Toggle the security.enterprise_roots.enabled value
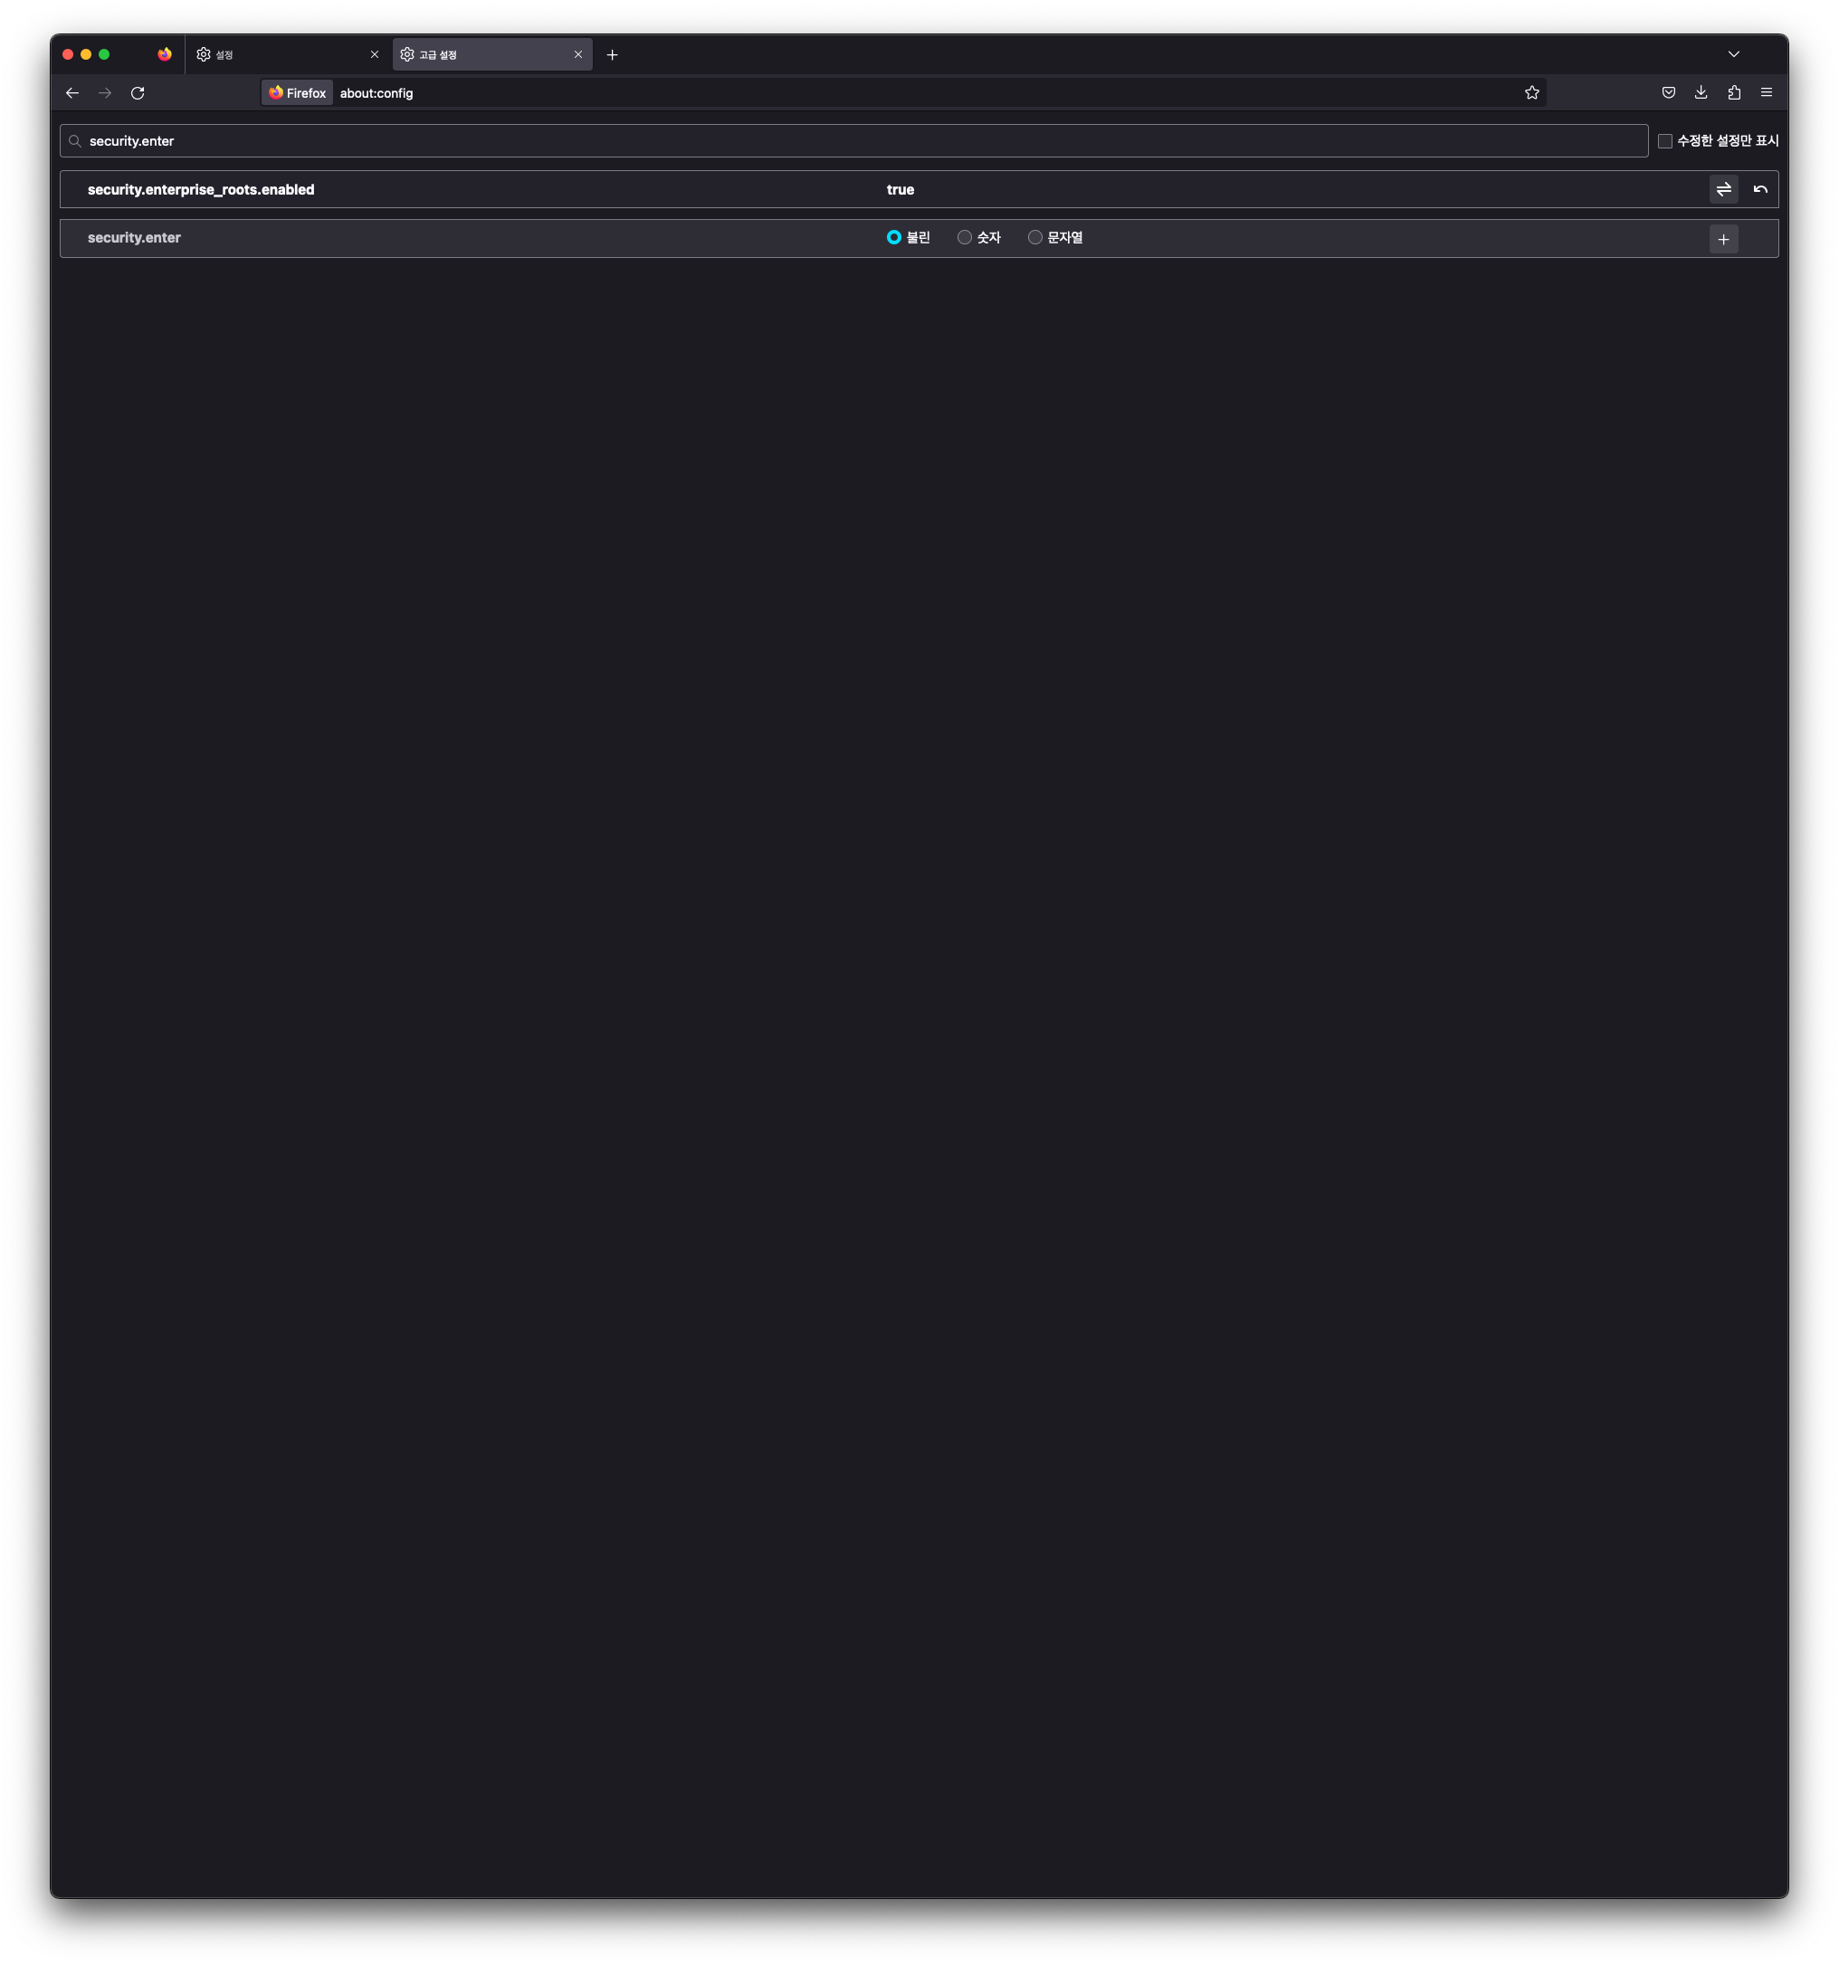The image size is (1839, 1965). point(1722,189)
